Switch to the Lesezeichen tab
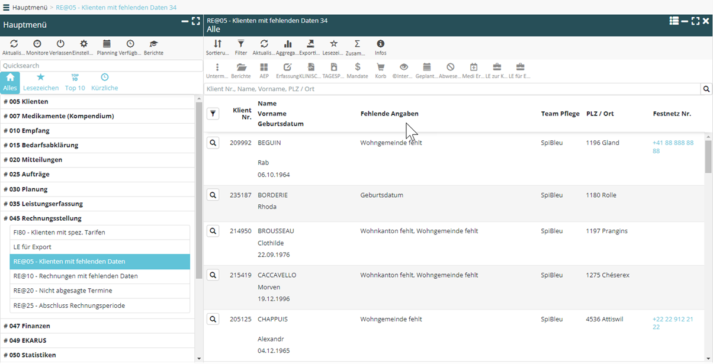713x364 pixels. coord(41,82)
